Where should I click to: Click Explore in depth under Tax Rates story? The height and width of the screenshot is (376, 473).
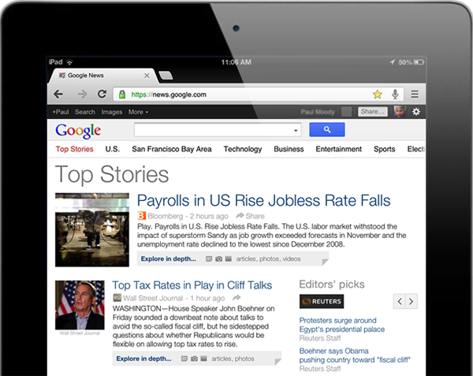pyautogui.click(x=144, y=359)
